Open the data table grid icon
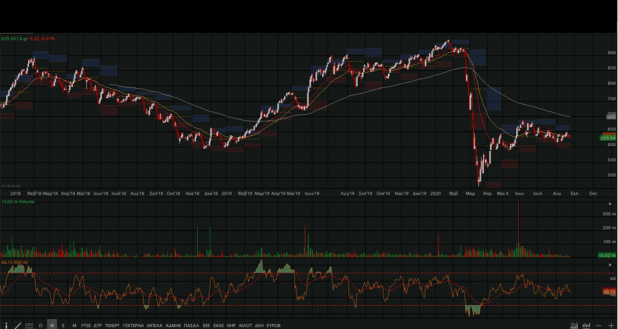 point(29,325)
